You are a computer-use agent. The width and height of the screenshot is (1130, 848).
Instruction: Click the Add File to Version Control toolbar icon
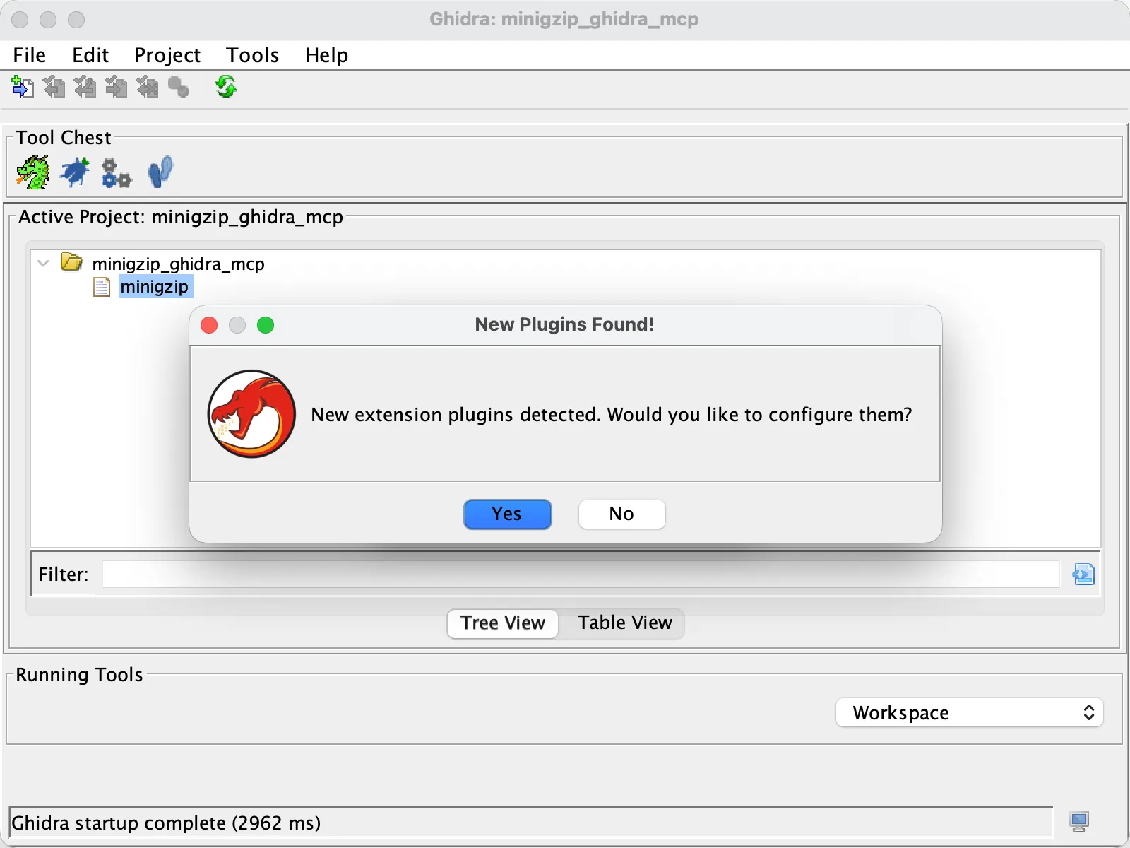[23, 87]
